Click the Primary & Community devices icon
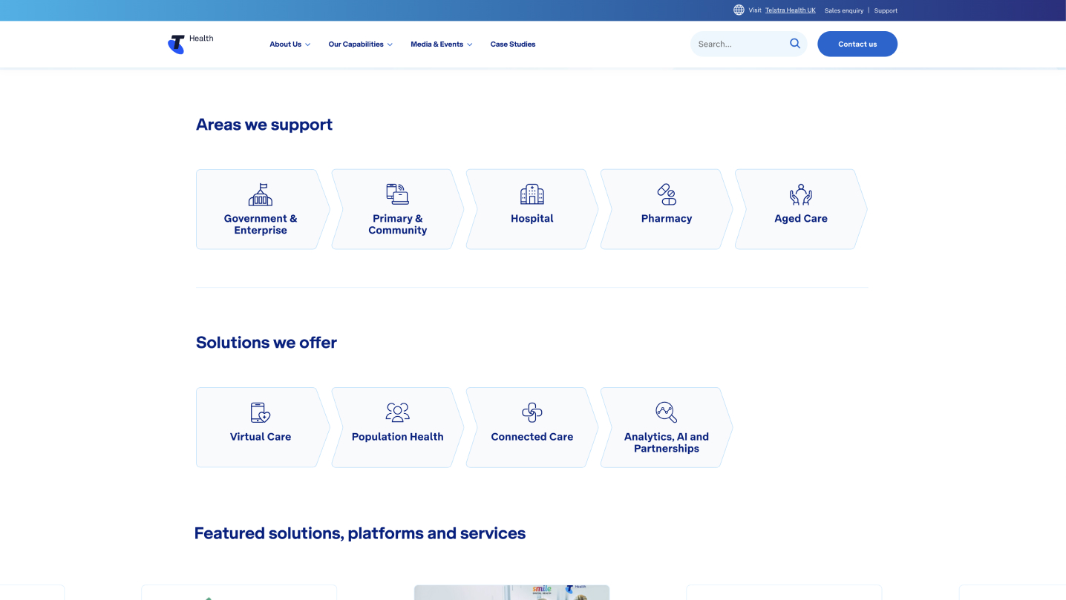Screen dimensions: 1066x600 coord(397,194)
